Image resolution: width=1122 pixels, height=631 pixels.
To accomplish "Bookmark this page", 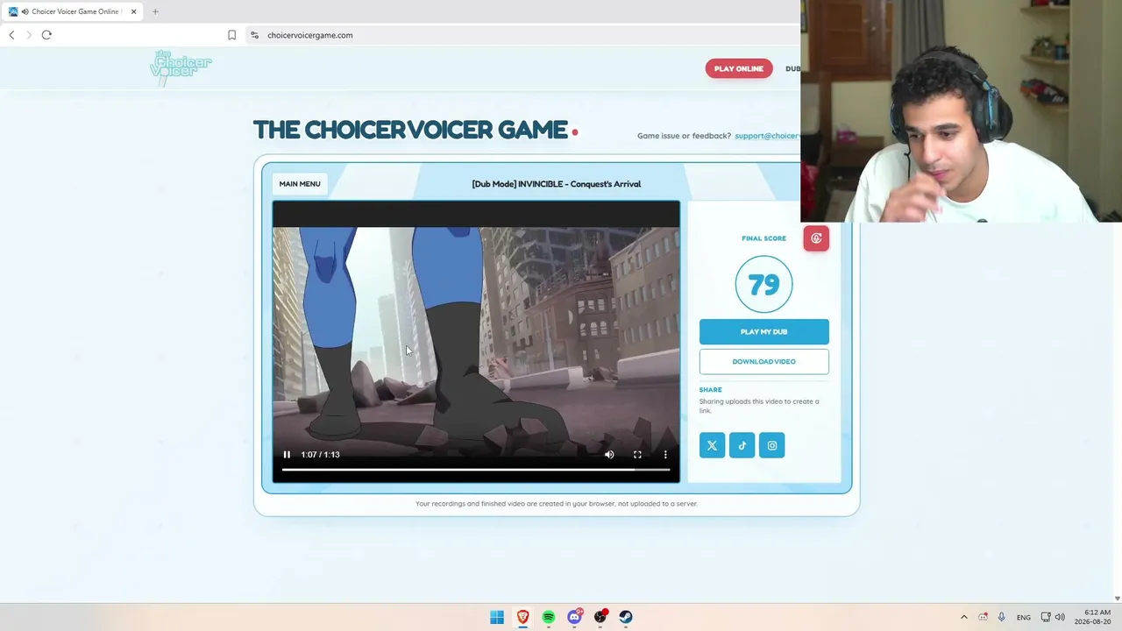I will click(x=231, y=35).
